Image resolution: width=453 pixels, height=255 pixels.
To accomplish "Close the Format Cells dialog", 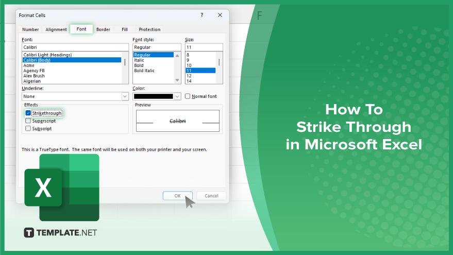I will (220, 15).
